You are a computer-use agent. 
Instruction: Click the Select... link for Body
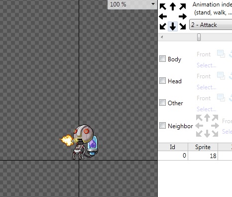(207, 65)
